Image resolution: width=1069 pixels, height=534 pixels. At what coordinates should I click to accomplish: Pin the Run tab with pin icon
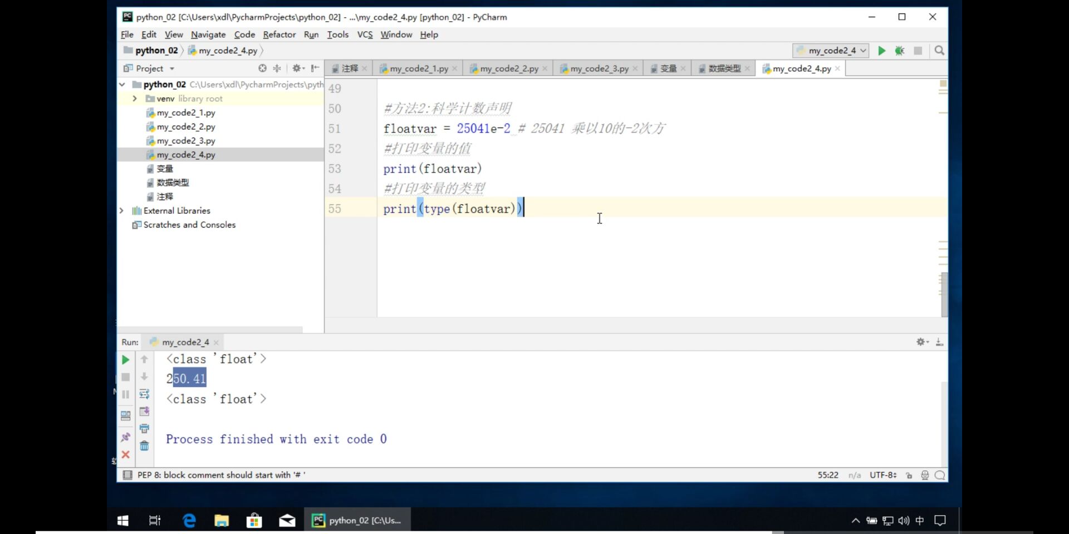(125, 437)
